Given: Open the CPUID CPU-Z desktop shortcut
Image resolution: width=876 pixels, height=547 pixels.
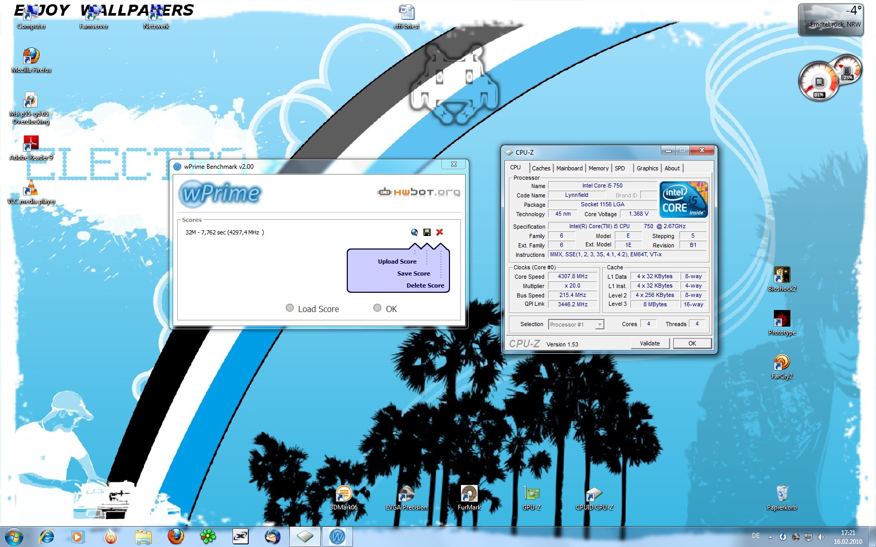Looking at the screenshot, I should 594,498.
